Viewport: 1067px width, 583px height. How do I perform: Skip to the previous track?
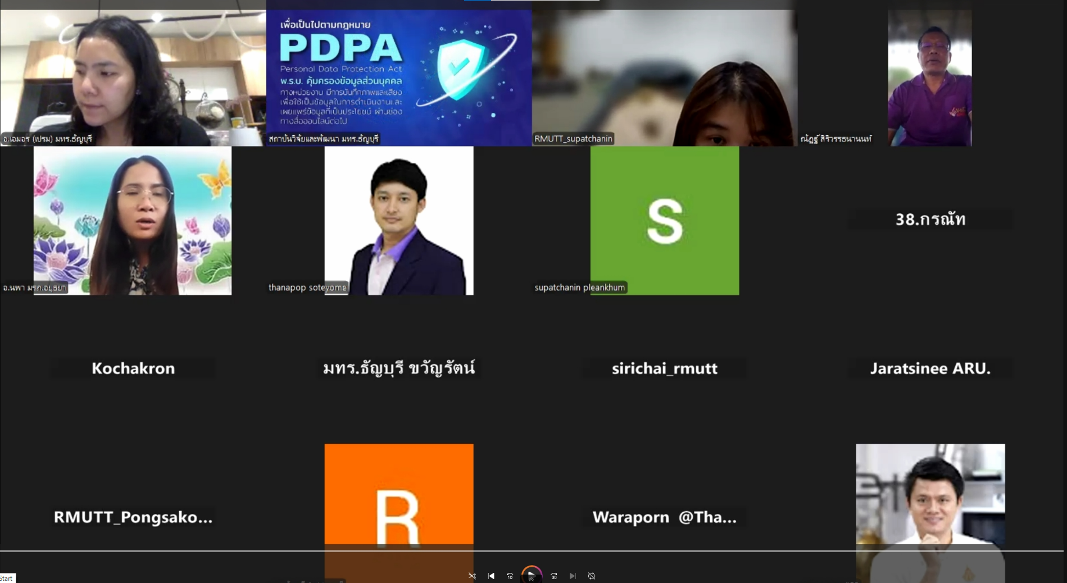(491, 576)
